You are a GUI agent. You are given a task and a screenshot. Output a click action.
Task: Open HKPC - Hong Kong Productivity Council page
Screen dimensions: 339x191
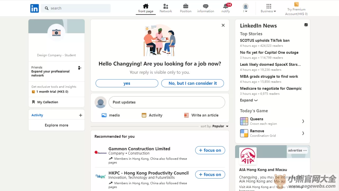point(149,173)
